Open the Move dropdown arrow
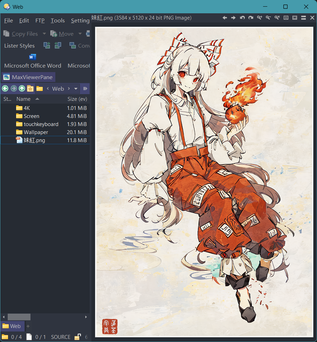This screenshot has height=342, width=317. 80,34
